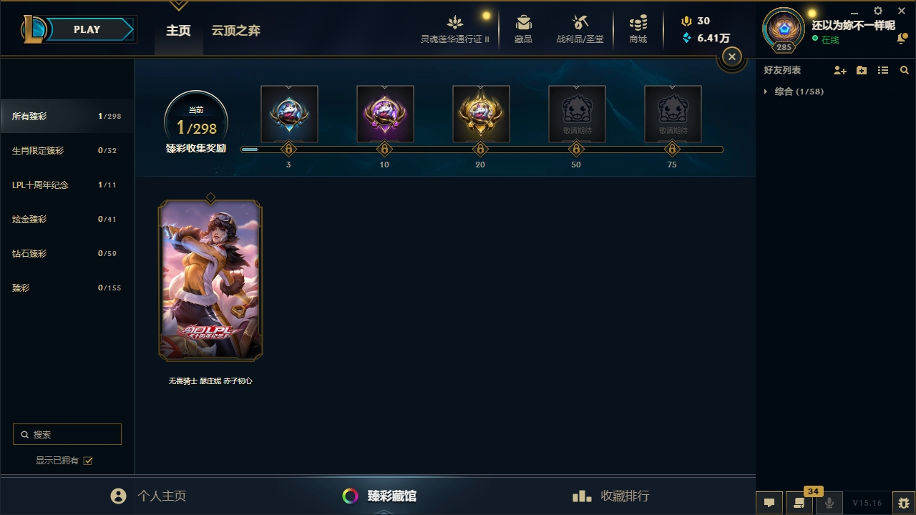Click the new friend folder icon

[x=862, y=70]
